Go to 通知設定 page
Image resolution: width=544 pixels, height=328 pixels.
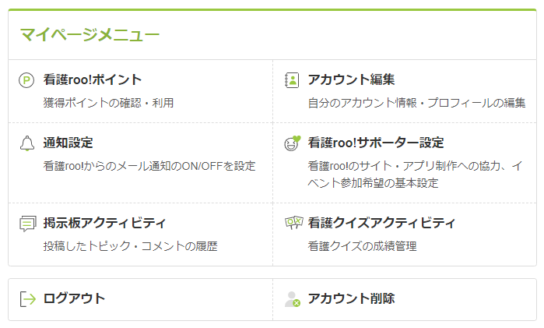[x=141, y=163]
